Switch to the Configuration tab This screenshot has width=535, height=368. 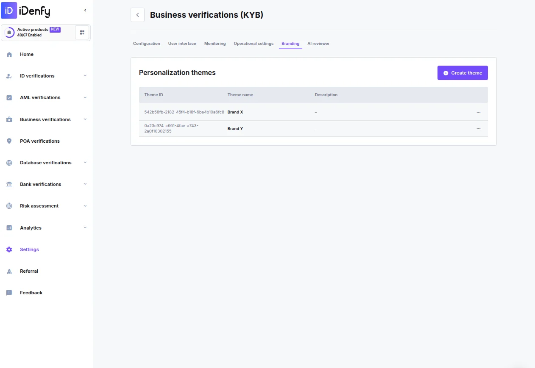pos(147,44)
